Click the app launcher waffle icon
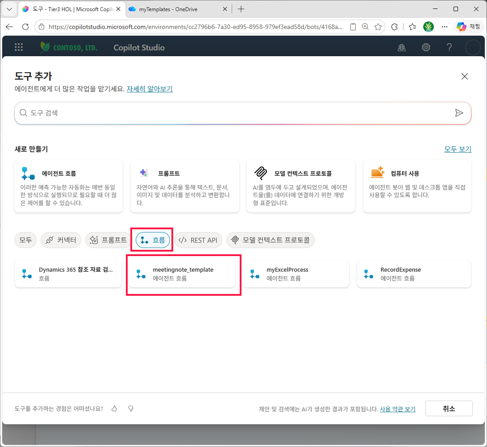This screenshot has height=447, width=487. (19, 47)
